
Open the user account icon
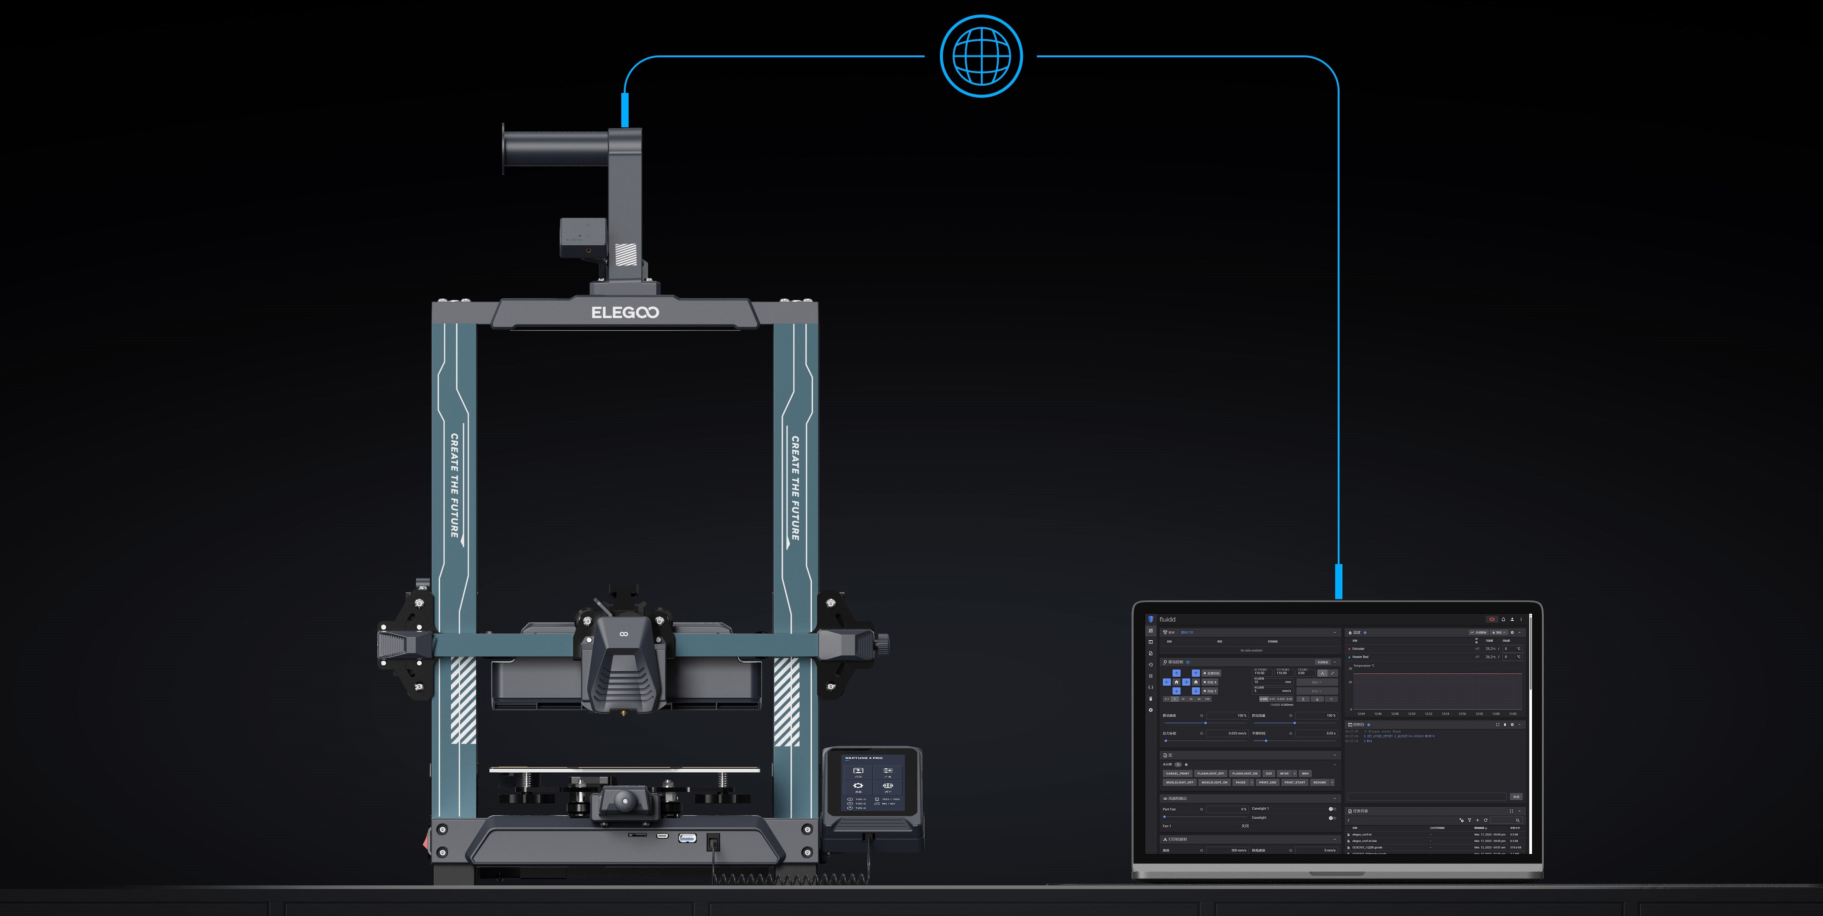tap(1512, 620)
